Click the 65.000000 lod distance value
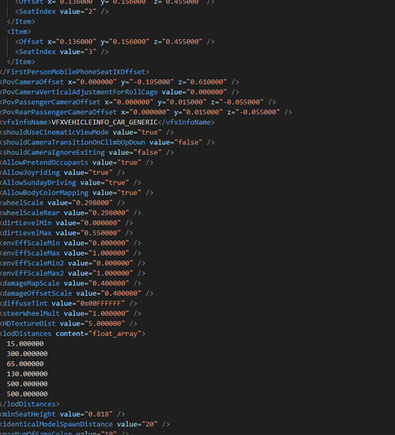The height and width of the screenshot is (435, 395). [x=25, y=364]
